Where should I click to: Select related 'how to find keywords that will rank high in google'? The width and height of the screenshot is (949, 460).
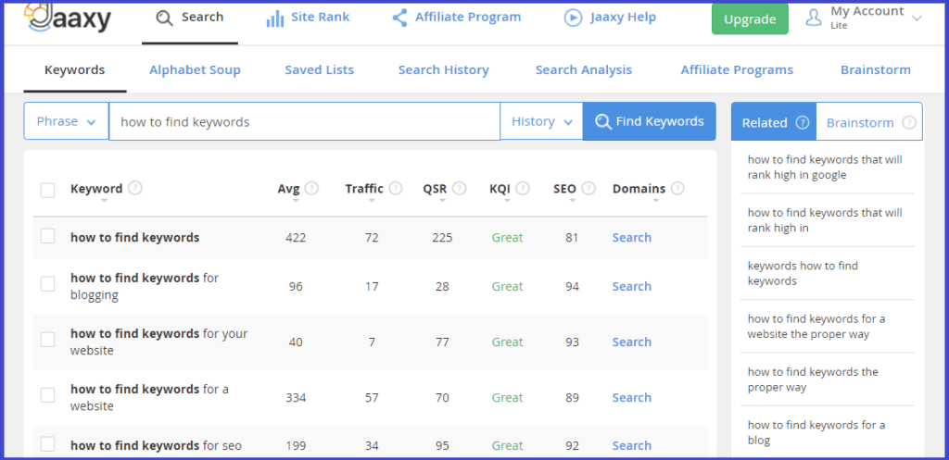825,168
